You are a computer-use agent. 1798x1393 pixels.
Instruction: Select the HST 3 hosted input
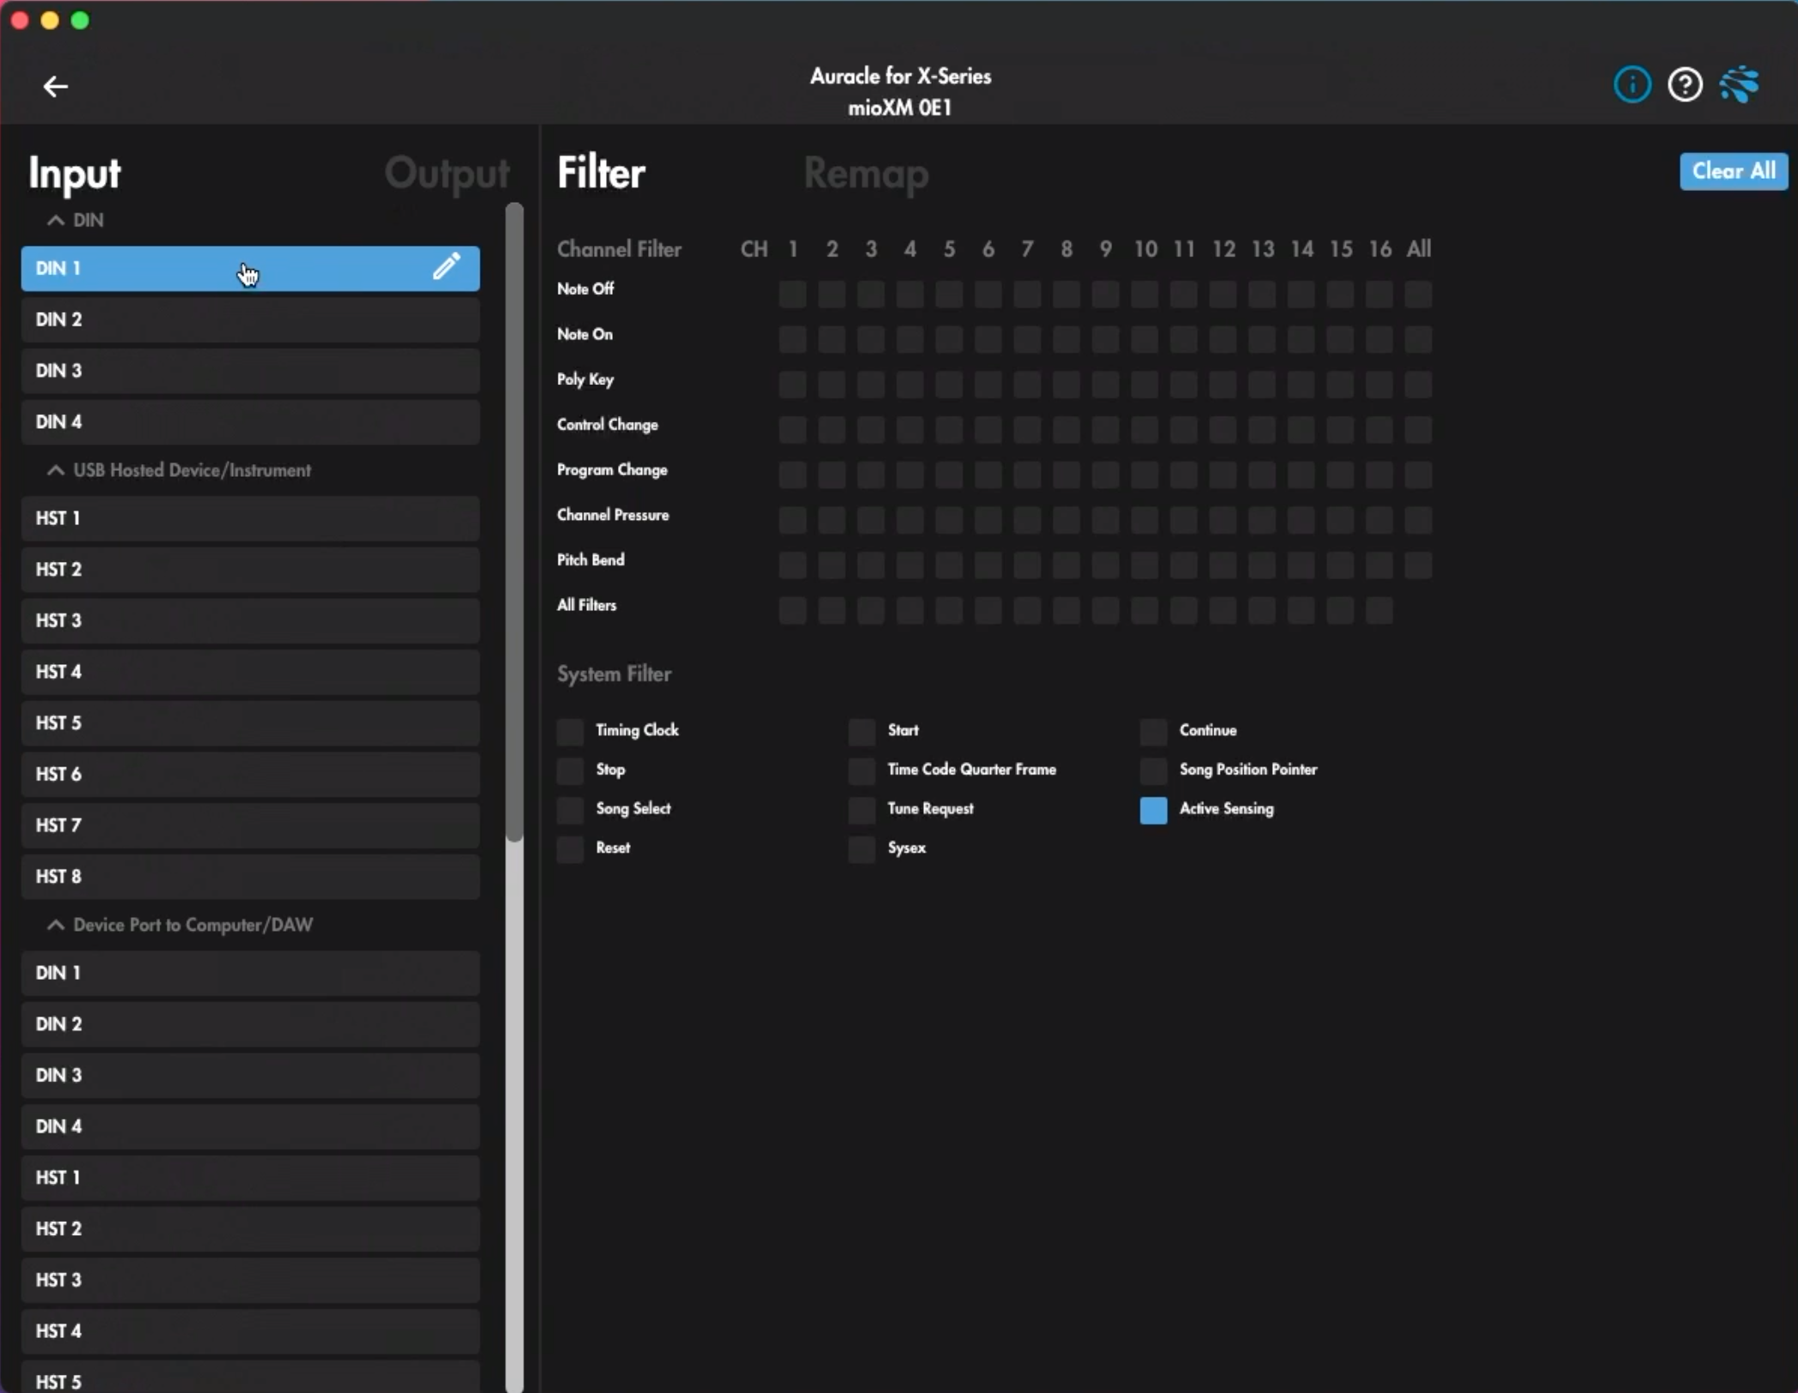click(x=249, y=620)
